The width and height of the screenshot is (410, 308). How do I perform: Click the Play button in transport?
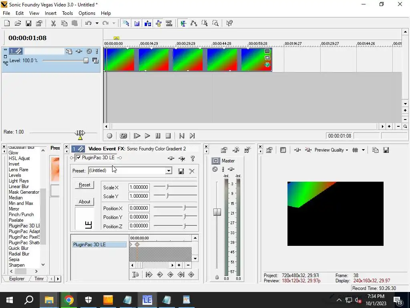point(147,136)
